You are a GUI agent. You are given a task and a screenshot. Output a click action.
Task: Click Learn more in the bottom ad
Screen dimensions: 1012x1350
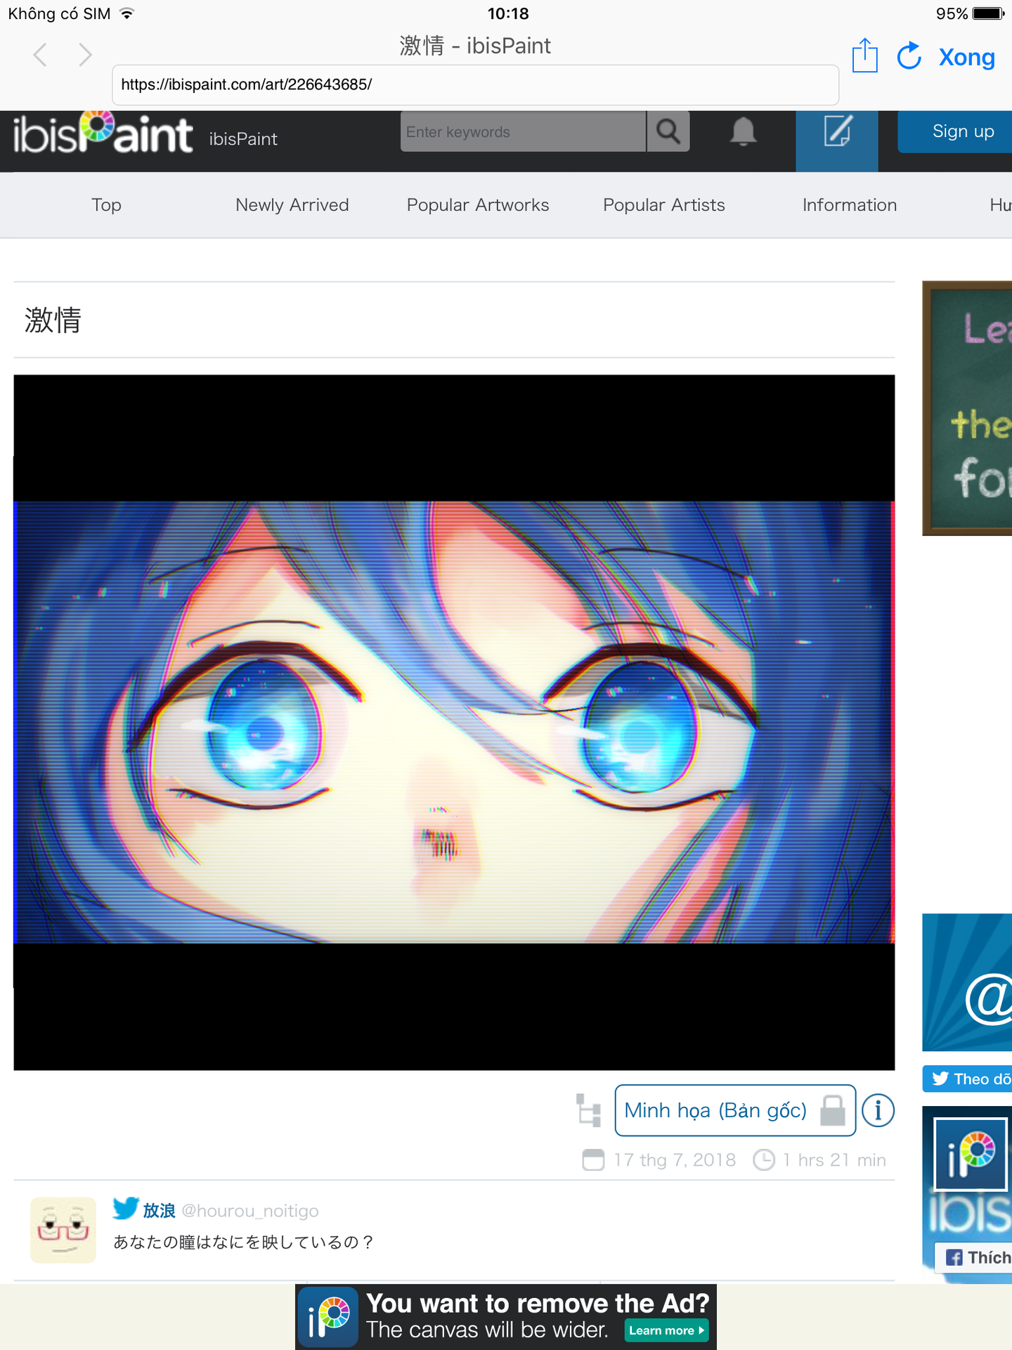point(666,1330)
